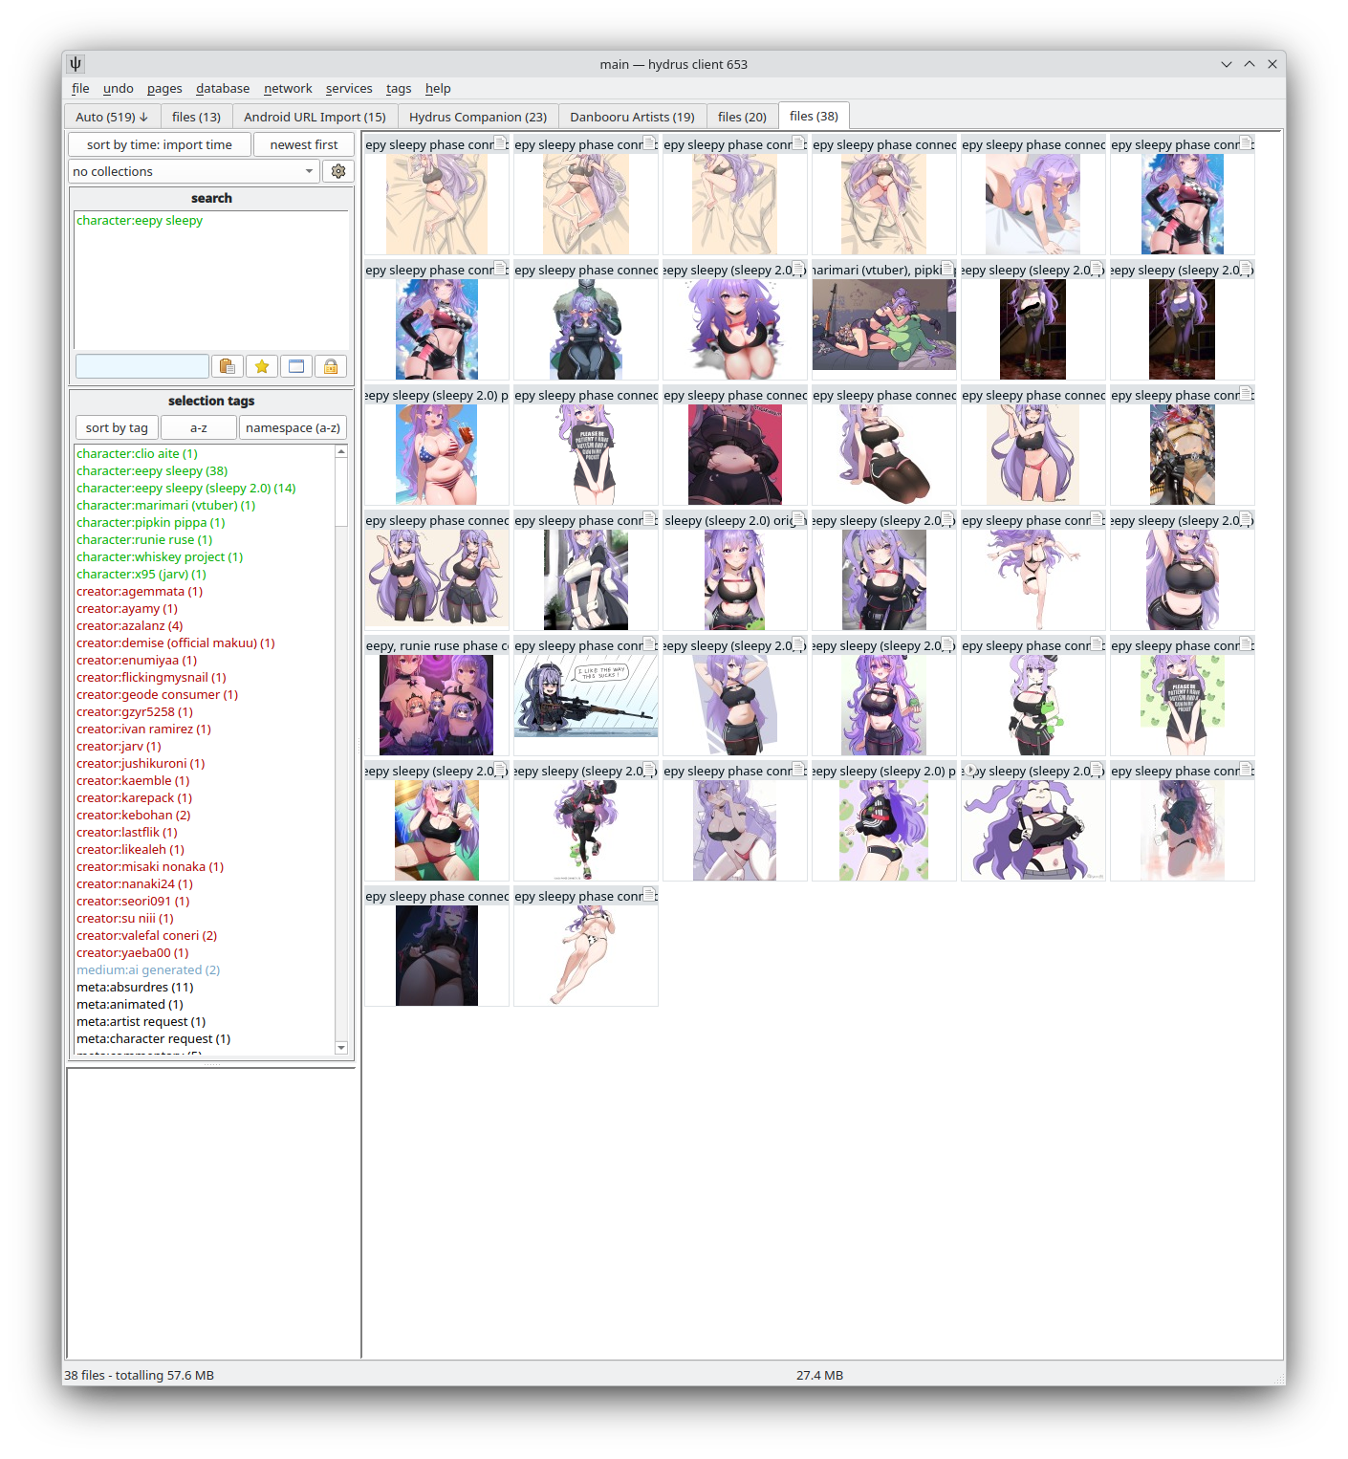Click the 'a-z' tag order button

pyautogui.click(x=199, y=427)
